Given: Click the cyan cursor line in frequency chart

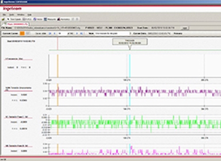Looking at the screenshot, I should (x=130, y=66).
